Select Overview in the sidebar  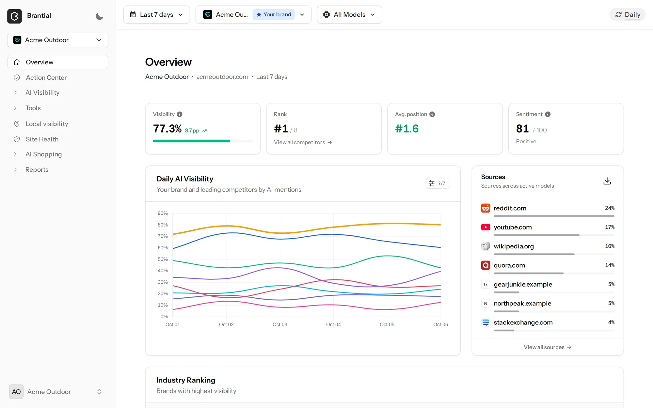click(x=58, y=62)
